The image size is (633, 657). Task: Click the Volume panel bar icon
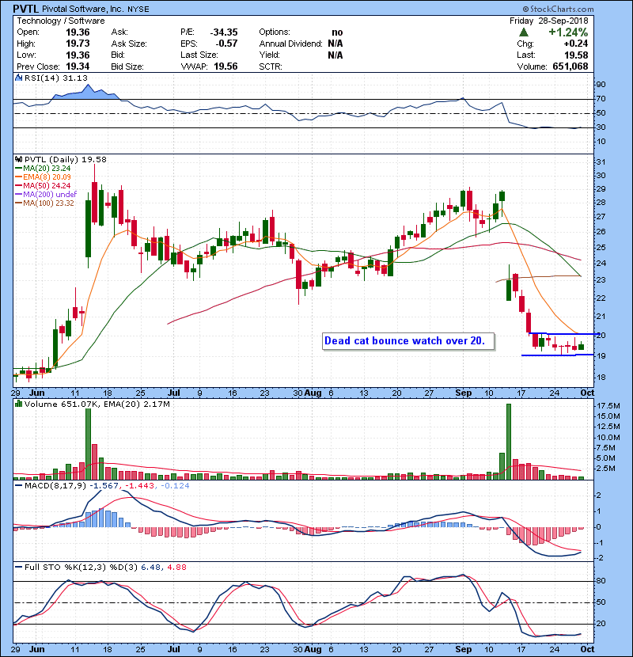(x=18, y=404)
